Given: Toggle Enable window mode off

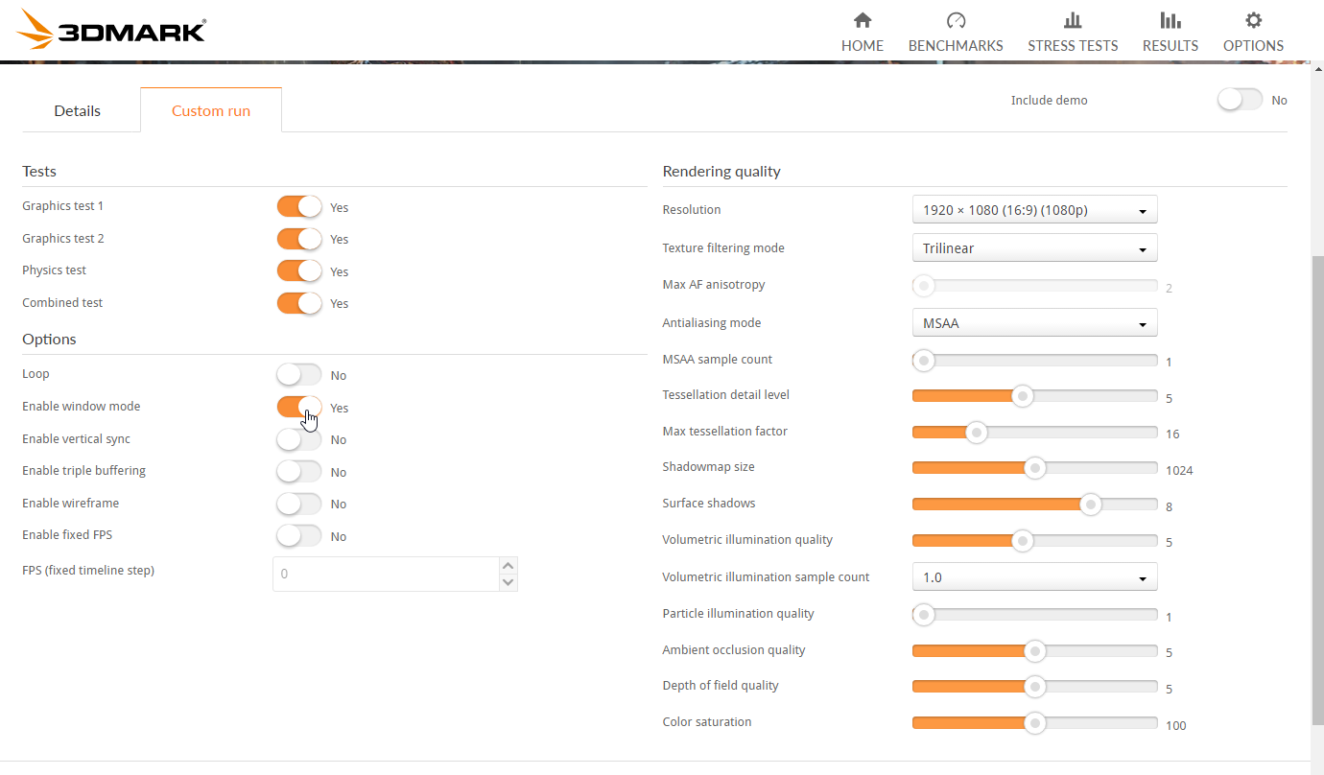Looking at the screenshot, I should (x=299, y=407).
